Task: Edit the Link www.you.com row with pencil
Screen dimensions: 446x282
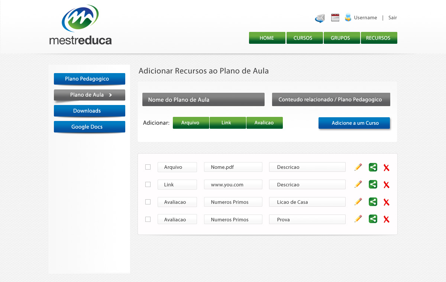Action: coord(358,184)
